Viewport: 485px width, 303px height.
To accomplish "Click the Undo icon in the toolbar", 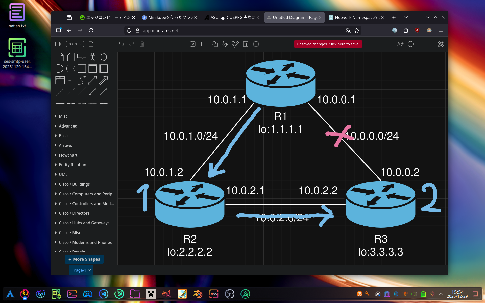I will (121, 44).
